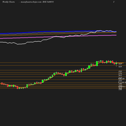The height and width of the screenshot is (126, 126).
Task: Click the 'BSE 540691' symbol label
Action: (48, 2)
